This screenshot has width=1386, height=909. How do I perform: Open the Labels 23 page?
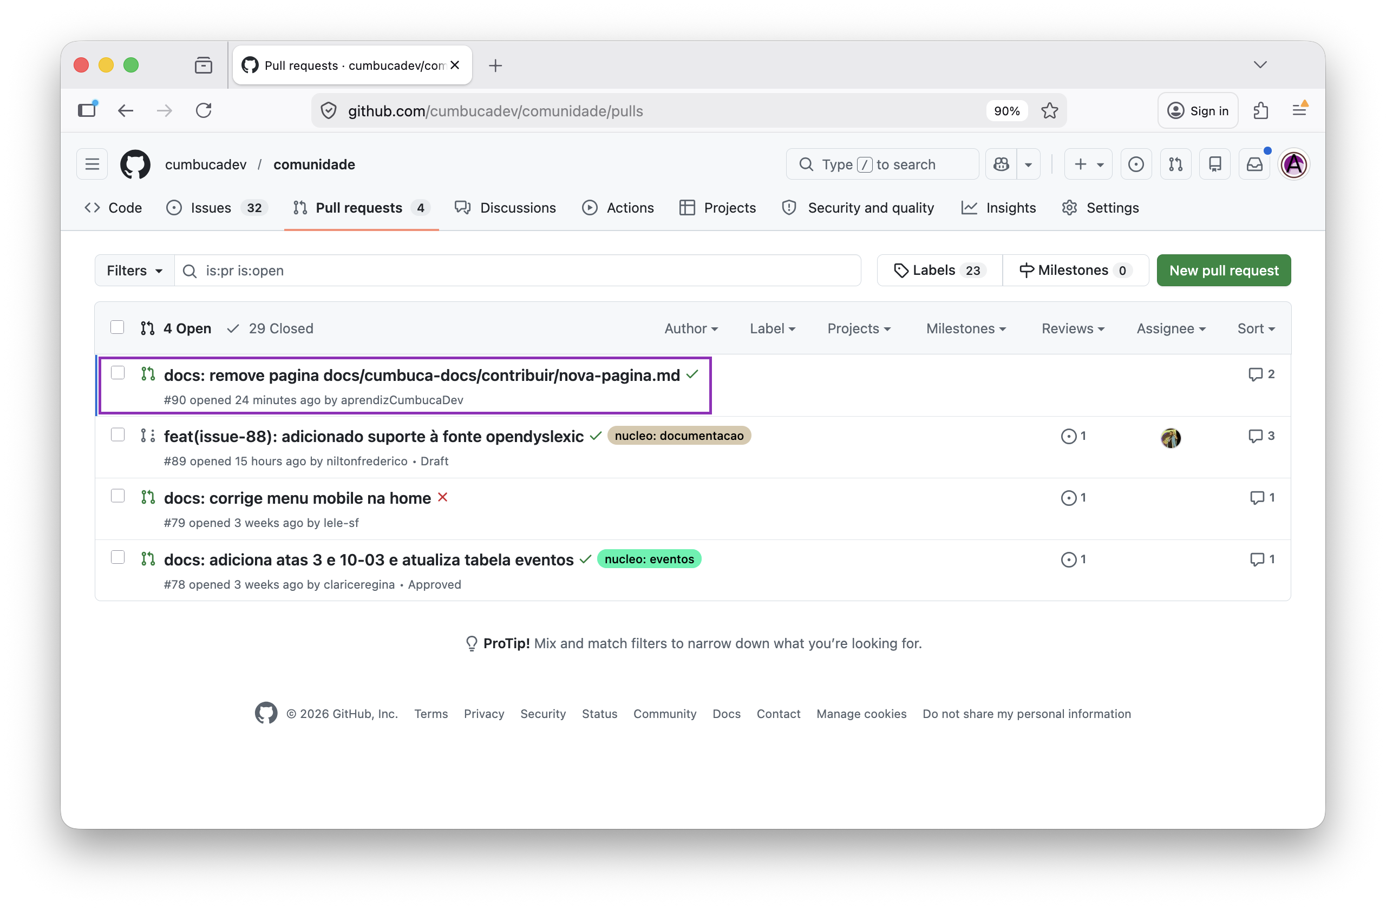pyautogui.click(x=940, y=271)
